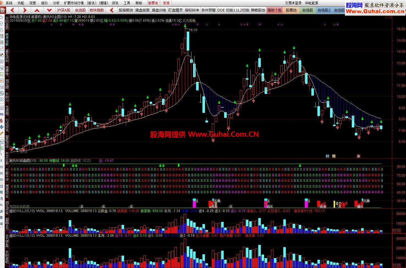Image resolution: width=406 pixels, height=268 pixels.
Task: Open 盯盘精灵 monitor
Action: (175, 10)
